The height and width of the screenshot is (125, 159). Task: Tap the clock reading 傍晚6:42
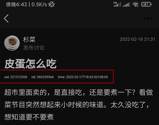tap(17, 5)
